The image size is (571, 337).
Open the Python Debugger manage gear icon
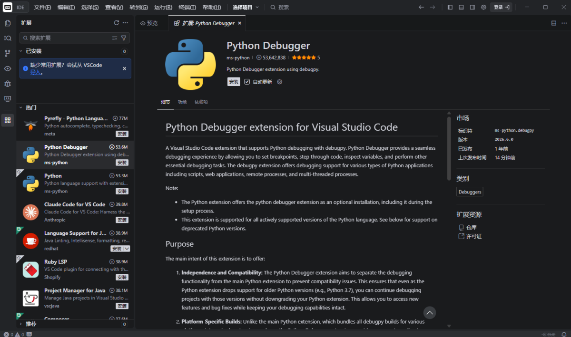280,82
